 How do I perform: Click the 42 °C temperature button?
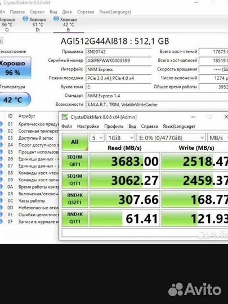tap(15, 100)
